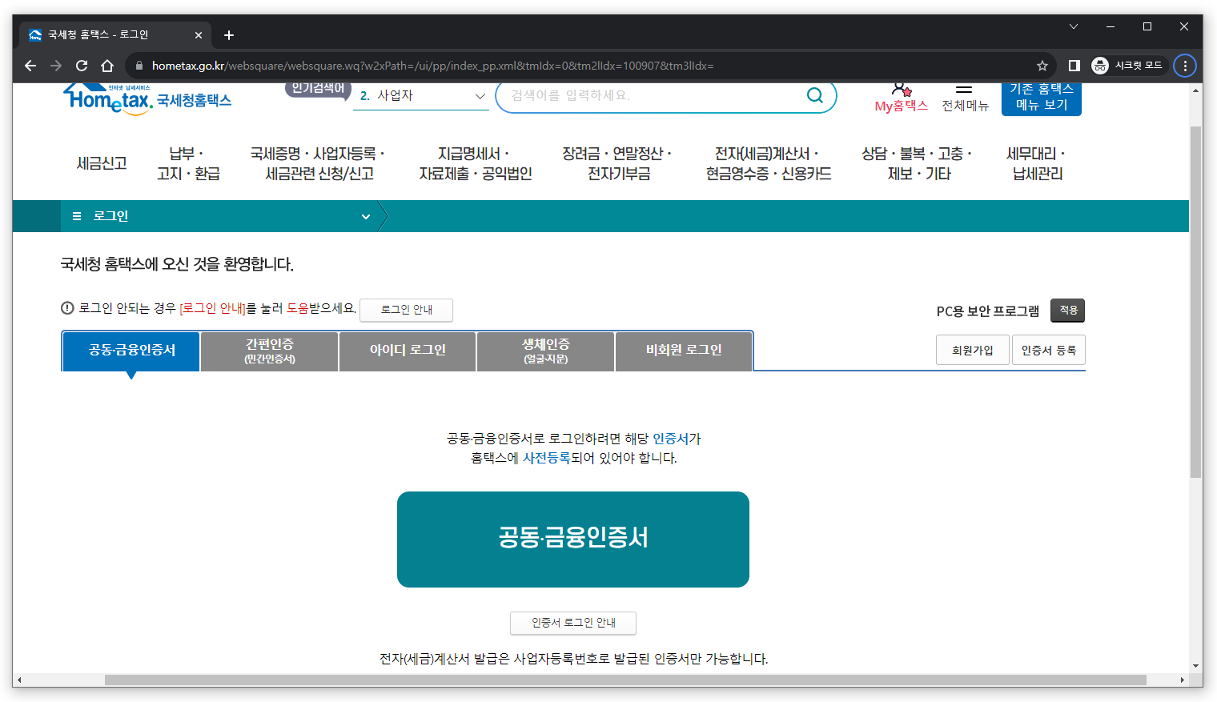This screenshot has width=1217, height=702.
Task: Click the Hometax logo
Action: coord(147,99)
